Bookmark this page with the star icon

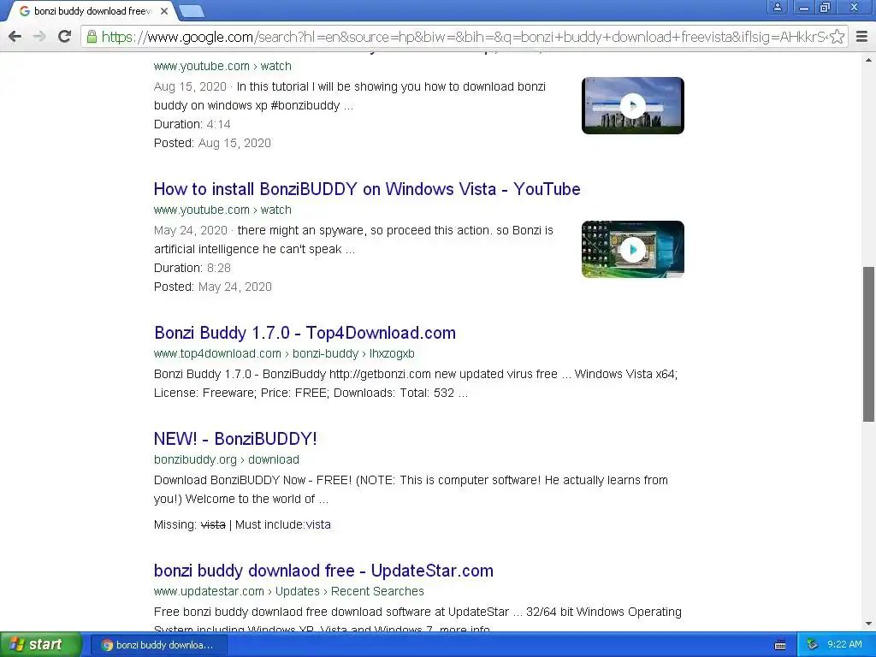click(837, 37)
